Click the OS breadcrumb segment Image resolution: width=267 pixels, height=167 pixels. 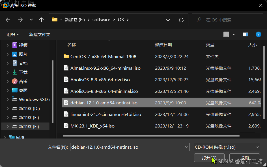[121, 20]
